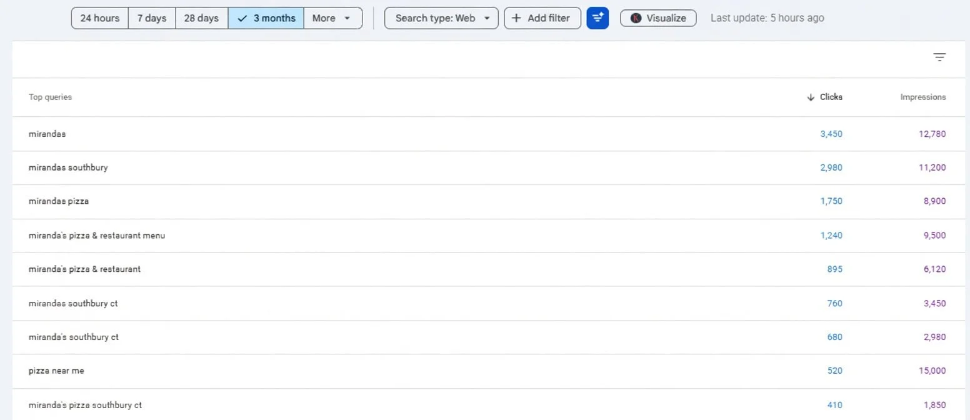
Task: Click the 520 clicks value
Action: coord(835,371)
